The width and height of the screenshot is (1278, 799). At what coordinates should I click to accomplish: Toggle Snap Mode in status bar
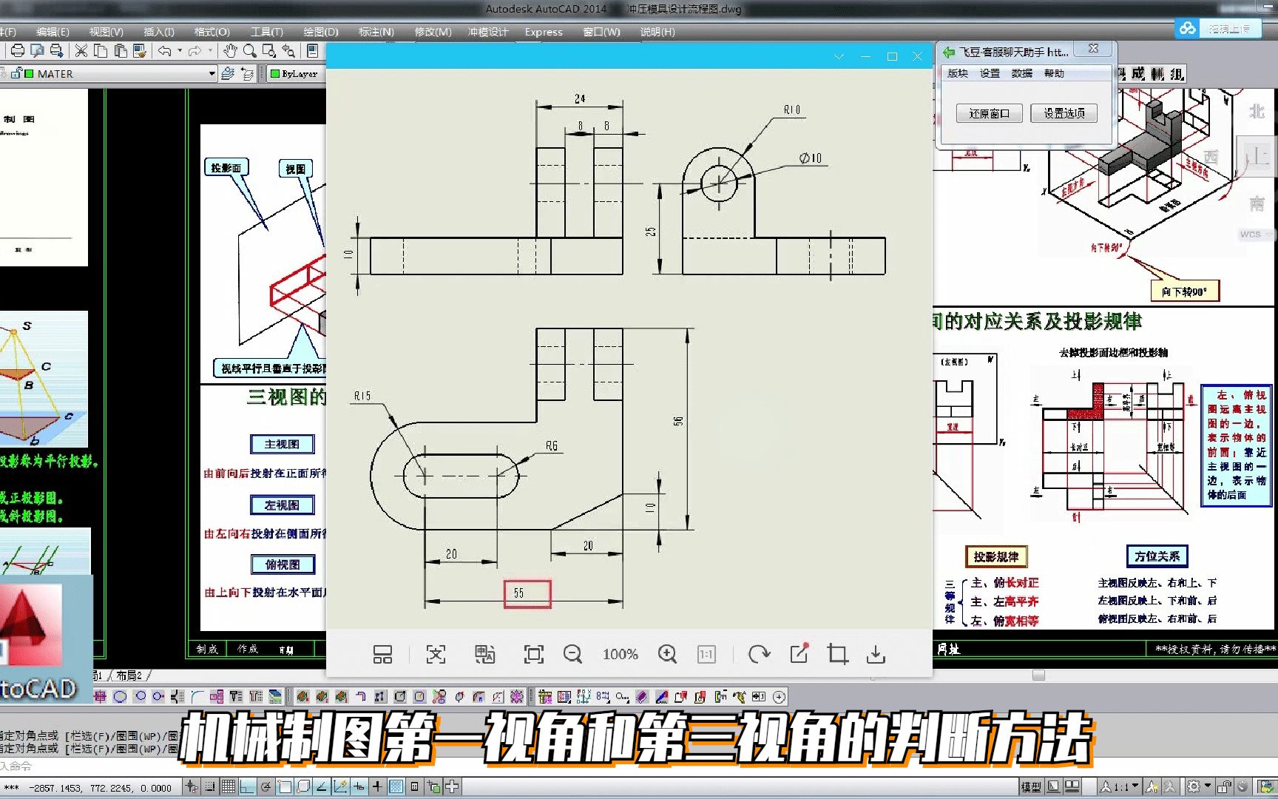210,787
